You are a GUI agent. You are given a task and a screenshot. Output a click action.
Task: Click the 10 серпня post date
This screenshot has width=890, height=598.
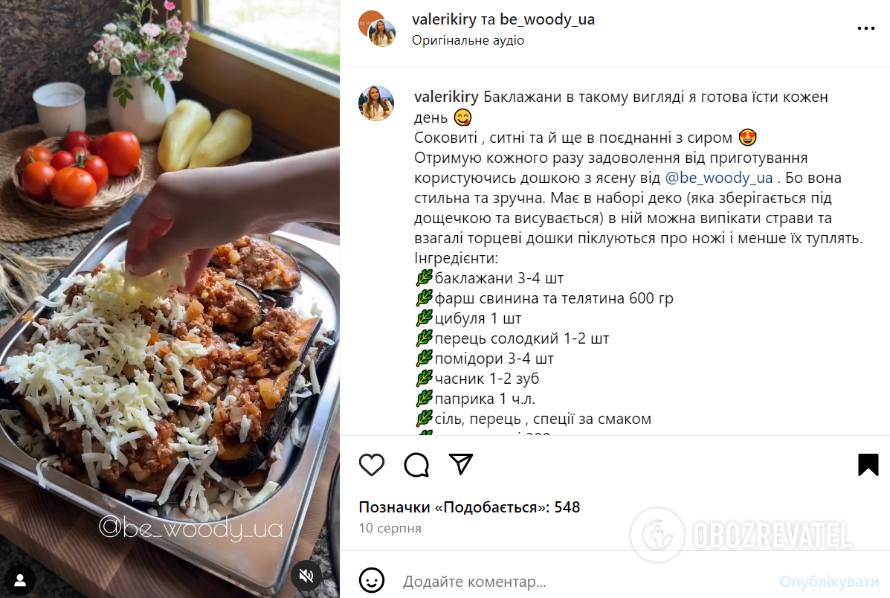point(390,528)
